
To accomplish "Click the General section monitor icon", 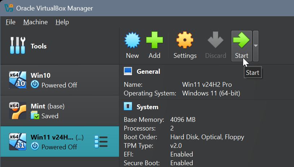I will coord(128,71).
